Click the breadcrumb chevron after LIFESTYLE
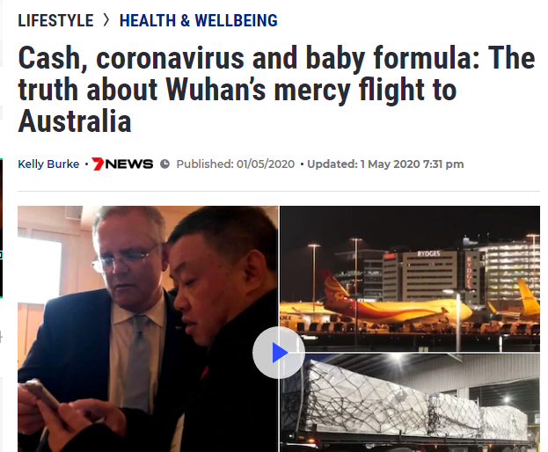This screenshot has width=548, height=452. tap(106, 20)
